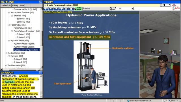Viewport: 181px width, 102px height.
Task: Click '2) Machinery actuators' line
Action: point(73,27)
